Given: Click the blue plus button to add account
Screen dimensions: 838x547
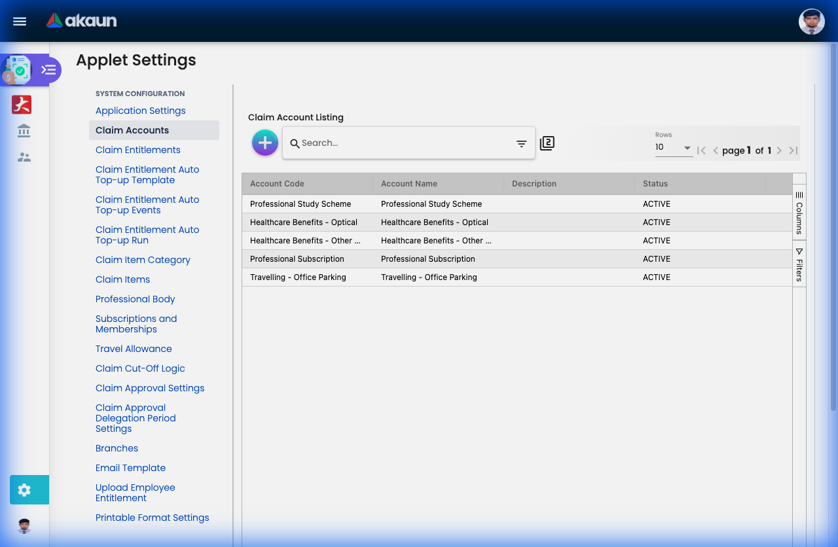Looking at the screenshot, I should [264, 143].
